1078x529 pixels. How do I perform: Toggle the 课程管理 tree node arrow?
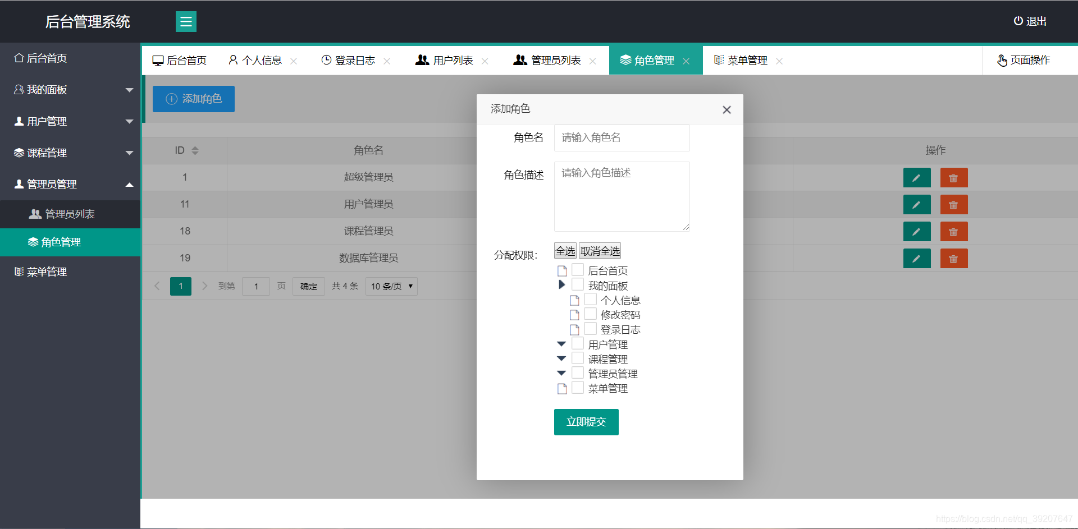tap(561, 358)
